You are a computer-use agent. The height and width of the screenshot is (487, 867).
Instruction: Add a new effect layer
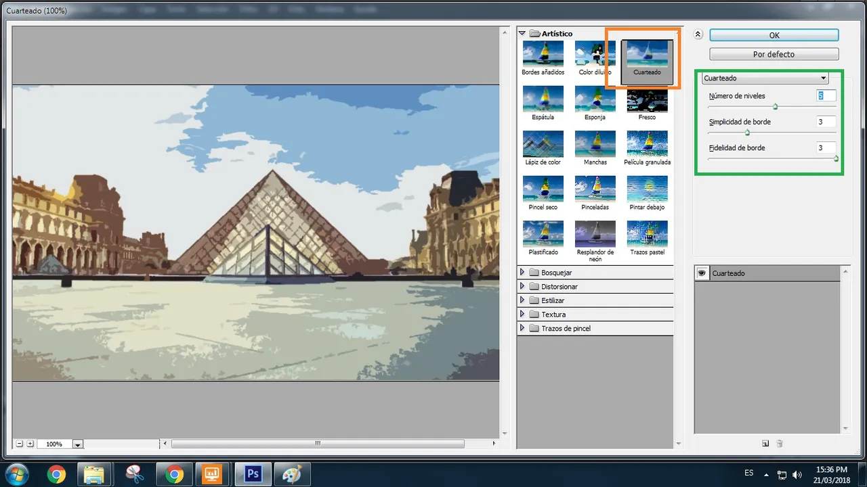765,444
